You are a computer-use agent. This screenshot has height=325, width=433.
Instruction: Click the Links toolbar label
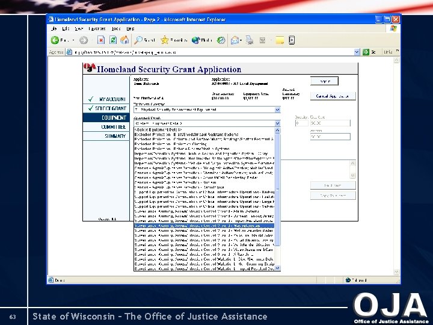(388, 52)
